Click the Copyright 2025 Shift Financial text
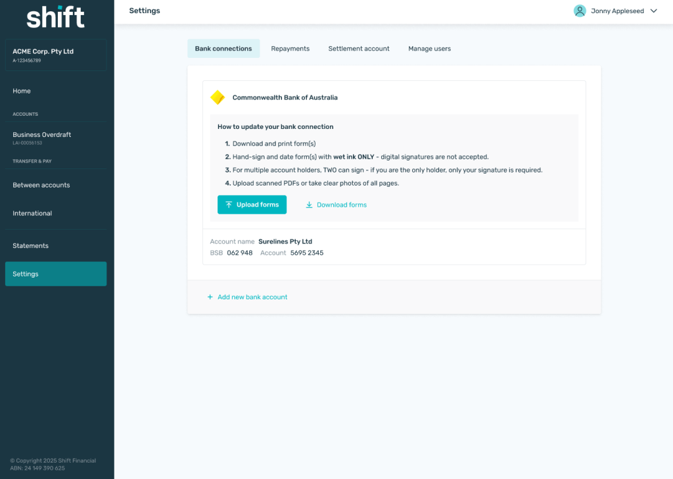 [x=53, y=461]
